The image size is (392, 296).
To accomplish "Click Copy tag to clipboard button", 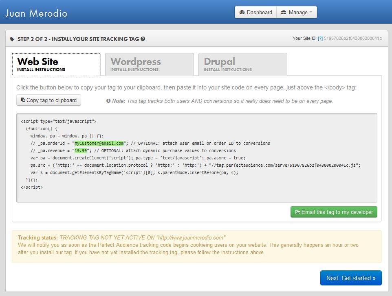I will (48, 100).
